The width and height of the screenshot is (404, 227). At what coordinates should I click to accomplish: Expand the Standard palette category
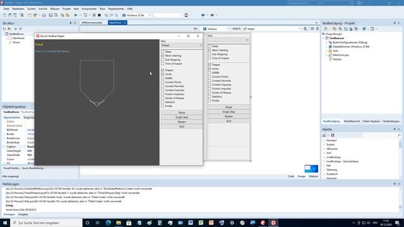tap(324, 141)
